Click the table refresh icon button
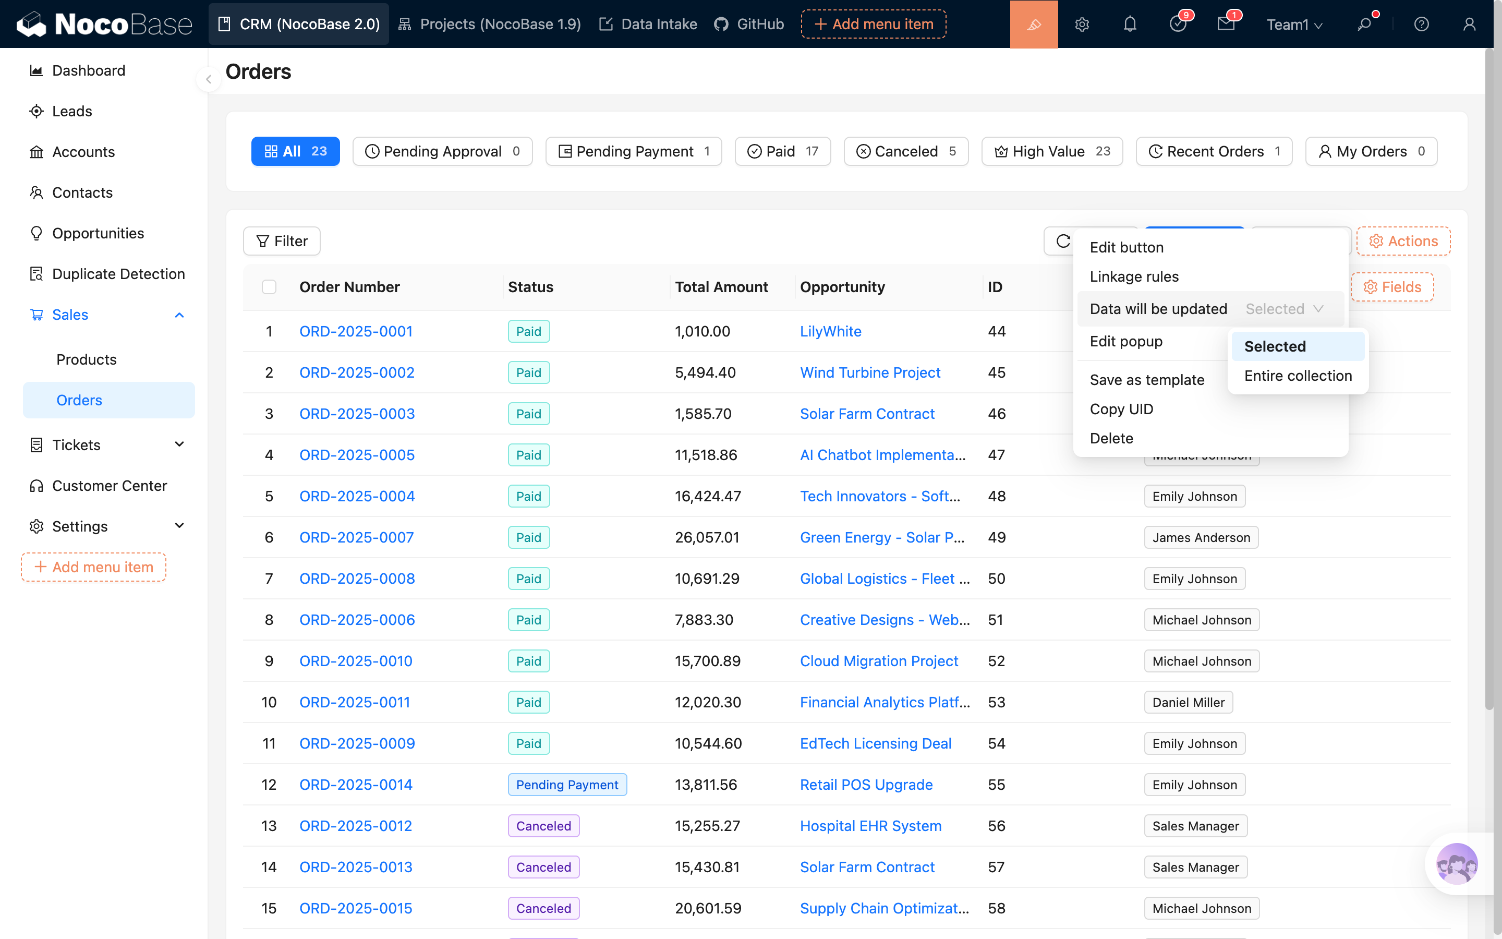The image size is (1502, 939). coord(1062,241)
